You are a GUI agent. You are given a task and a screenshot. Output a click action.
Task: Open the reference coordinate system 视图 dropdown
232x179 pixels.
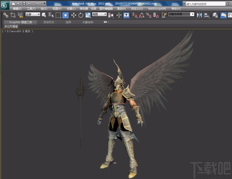(x=99, y=14)
